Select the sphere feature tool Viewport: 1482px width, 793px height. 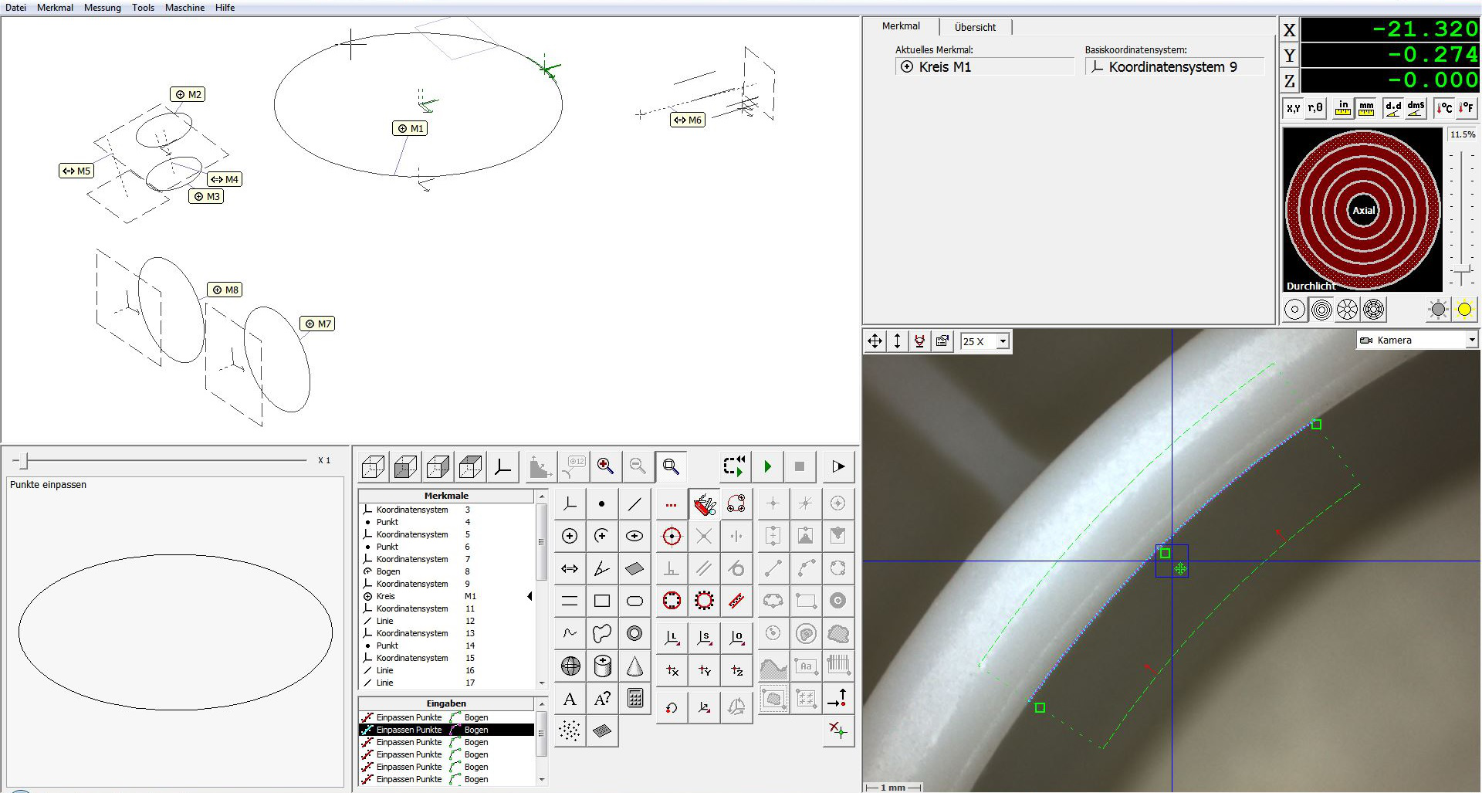point(570,666)
